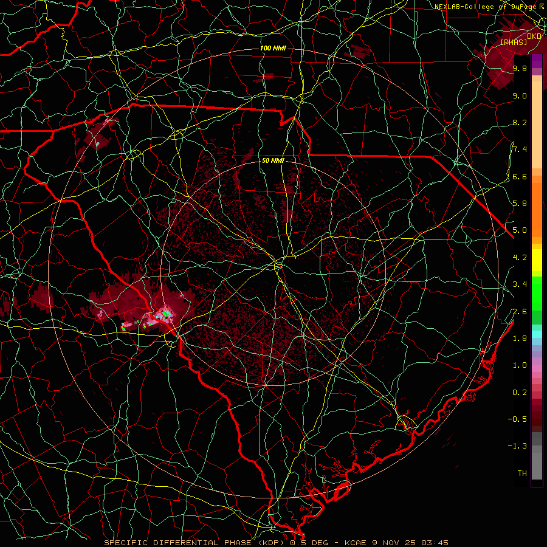Click the 1.0 legend value
The width and height of the screenshot is (547, 547).
520,365
